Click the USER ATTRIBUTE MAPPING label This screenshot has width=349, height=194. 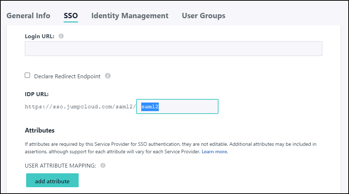coord(60,165)
